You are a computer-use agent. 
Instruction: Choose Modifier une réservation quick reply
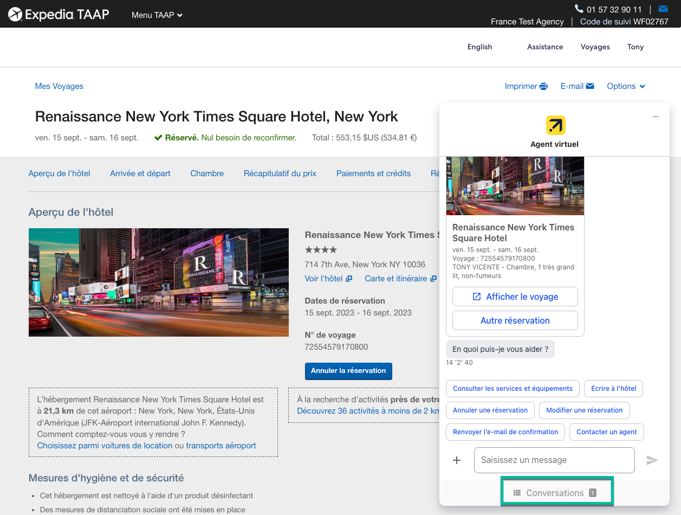(585, 410)
